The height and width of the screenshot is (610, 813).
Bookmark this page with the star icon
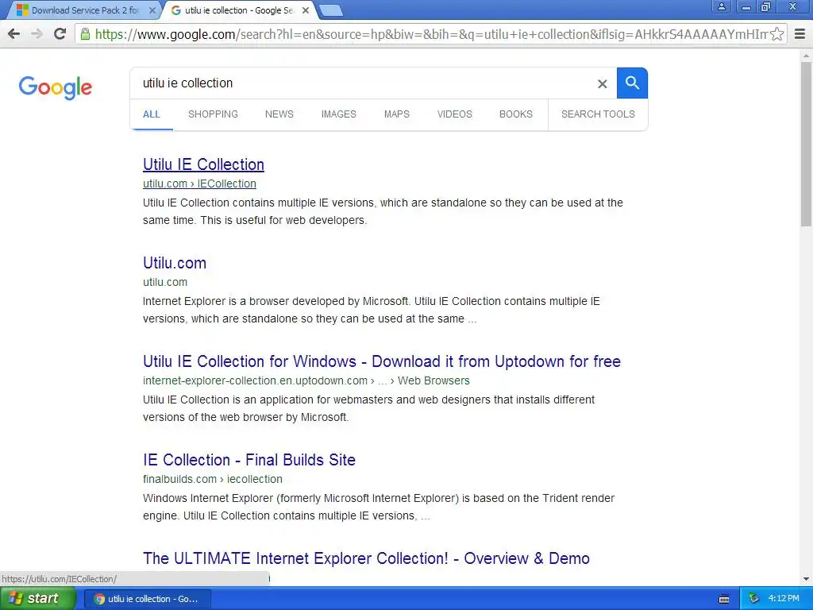coord(776,34)
